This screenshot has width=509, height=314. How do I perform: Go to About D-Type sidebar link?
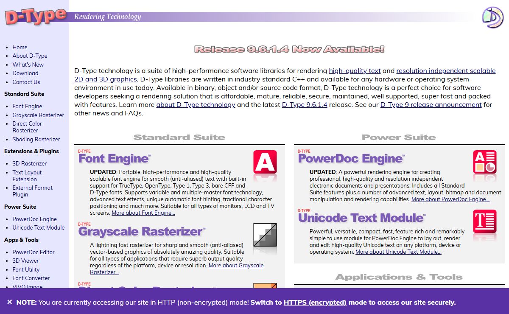[30, 56]
